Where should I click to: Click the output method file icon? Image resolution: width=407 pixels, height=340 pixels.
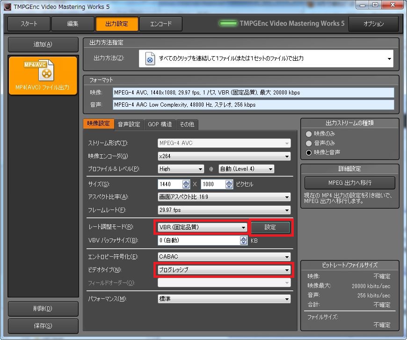point(150,58)
